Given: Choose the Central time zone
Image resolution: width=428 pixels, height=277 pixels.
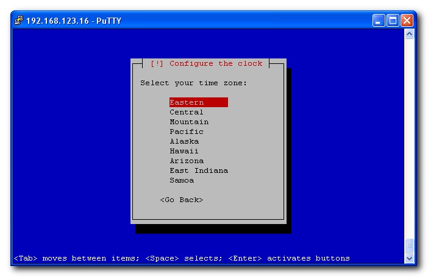Looking at the screenshot, I should (187, 112).
